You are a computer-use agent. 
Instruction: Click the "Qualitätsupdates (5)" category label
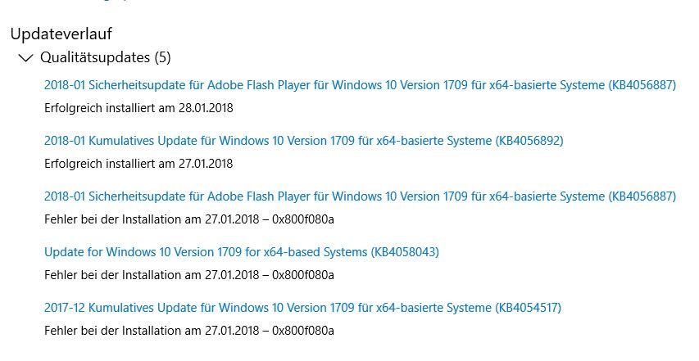[105, 58]
